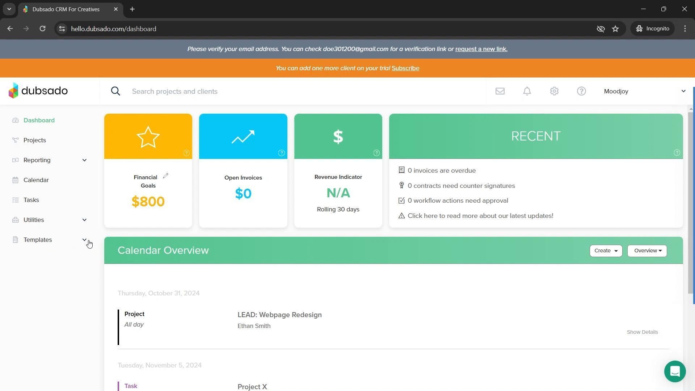This screenshot has height=391, width=695.
Task: Open settings gear icon in header
Action: point(554,91)
